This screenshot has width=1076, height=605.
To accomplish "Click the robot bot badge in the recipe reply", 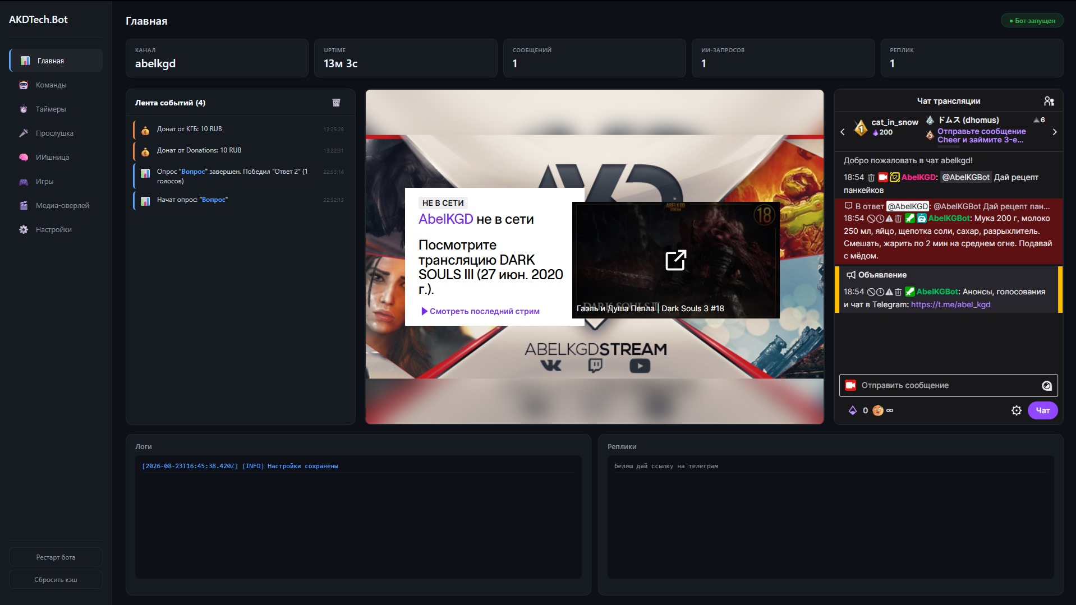I will click(921, 218).
